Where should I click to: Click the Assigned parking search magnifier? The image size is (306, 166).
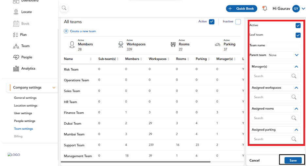[294, 139]
